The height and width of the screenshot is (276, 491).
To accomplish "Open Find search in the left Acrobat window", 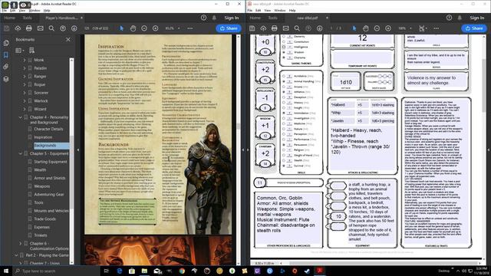I will point(51,28).
